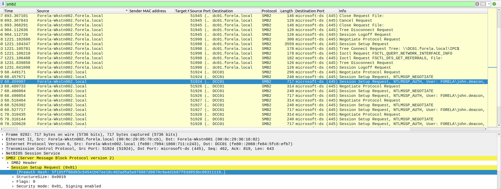
Task: Click the Info column header
Action: [343, 11]
